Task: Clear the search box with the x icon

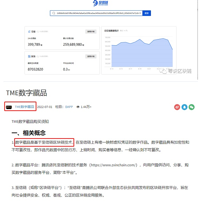Action: tap(140, 13)
